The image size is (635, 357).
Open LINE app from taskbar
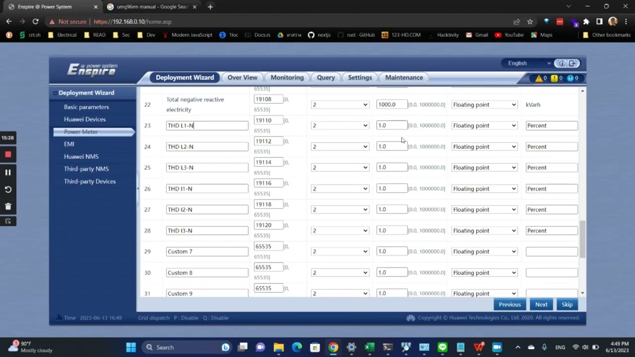coord(443,347)
